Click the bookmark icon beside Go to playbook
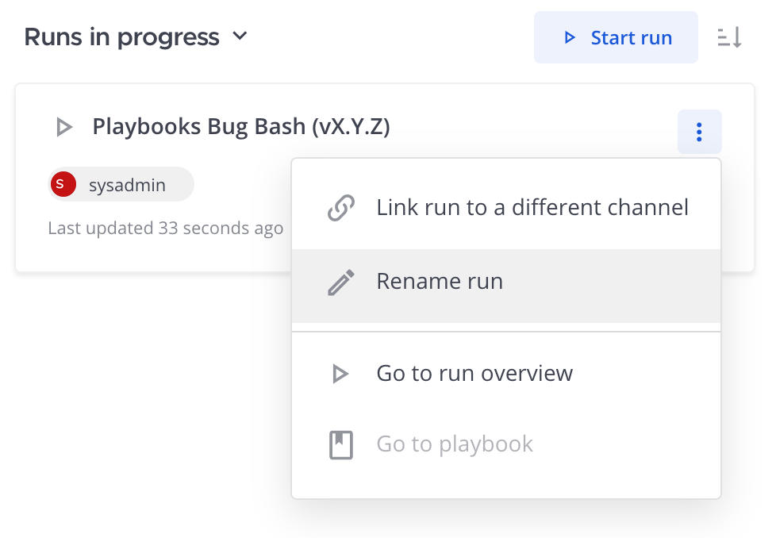This screenshot has height=538, width=776. click(340, 444)
